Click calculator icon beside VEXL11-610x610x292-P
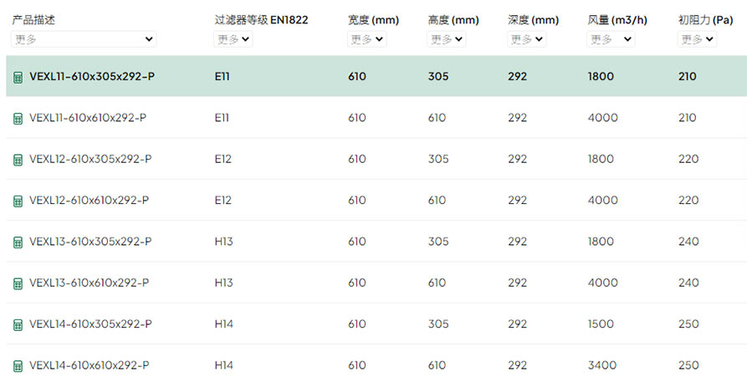This screenshot has width=747, height=382. click(x=18, y=119)
